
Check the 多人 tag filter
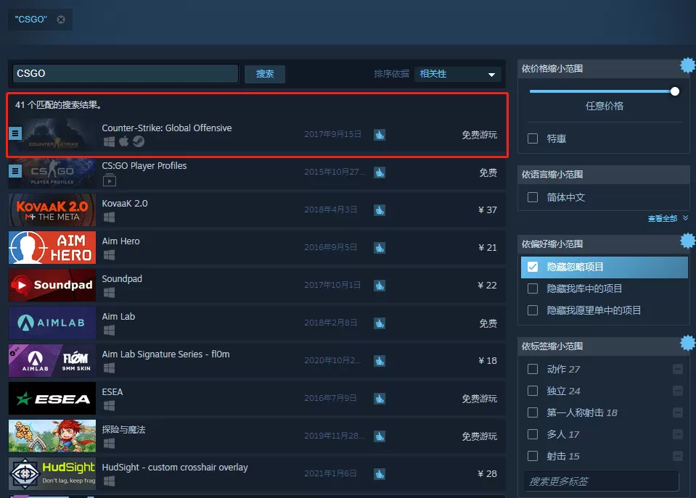tap(533, 435)
